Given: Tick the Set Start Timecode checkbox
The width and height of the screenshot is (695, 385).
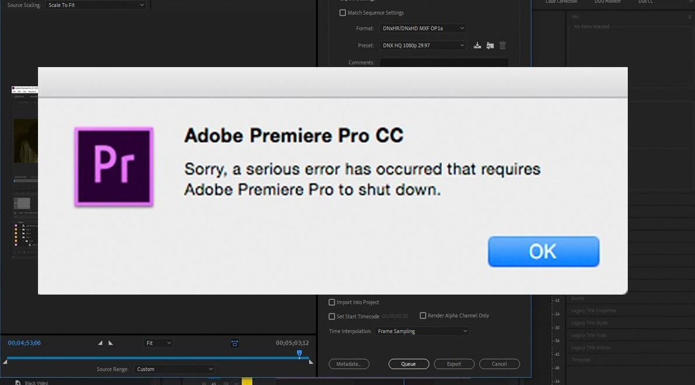Looking at the screenshot, I should click(331, 316).
